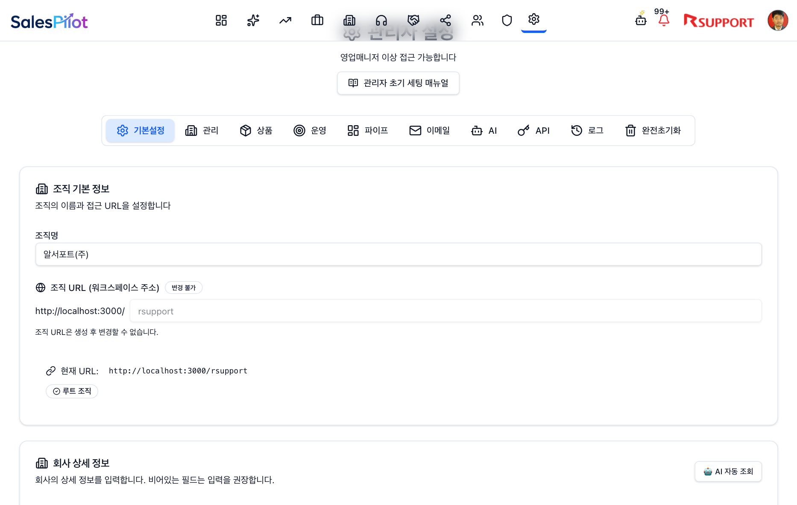This screenshot has width=797, height=505.
Task: Open the user profile avatar
Action: coord(777,21)
